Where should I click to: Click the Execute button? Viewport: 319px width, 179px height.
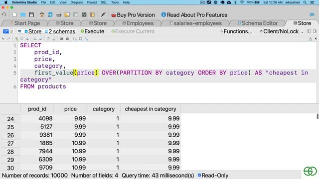coord(93,31)
